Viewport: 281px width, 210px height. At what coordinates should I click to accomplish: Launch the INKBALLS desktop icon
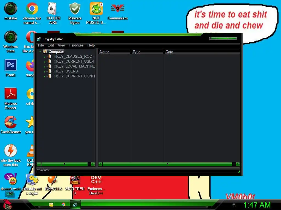coord(53,183)
